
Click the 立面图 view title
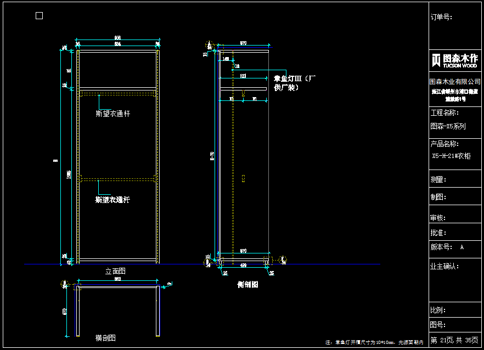(x=116, y=271)
